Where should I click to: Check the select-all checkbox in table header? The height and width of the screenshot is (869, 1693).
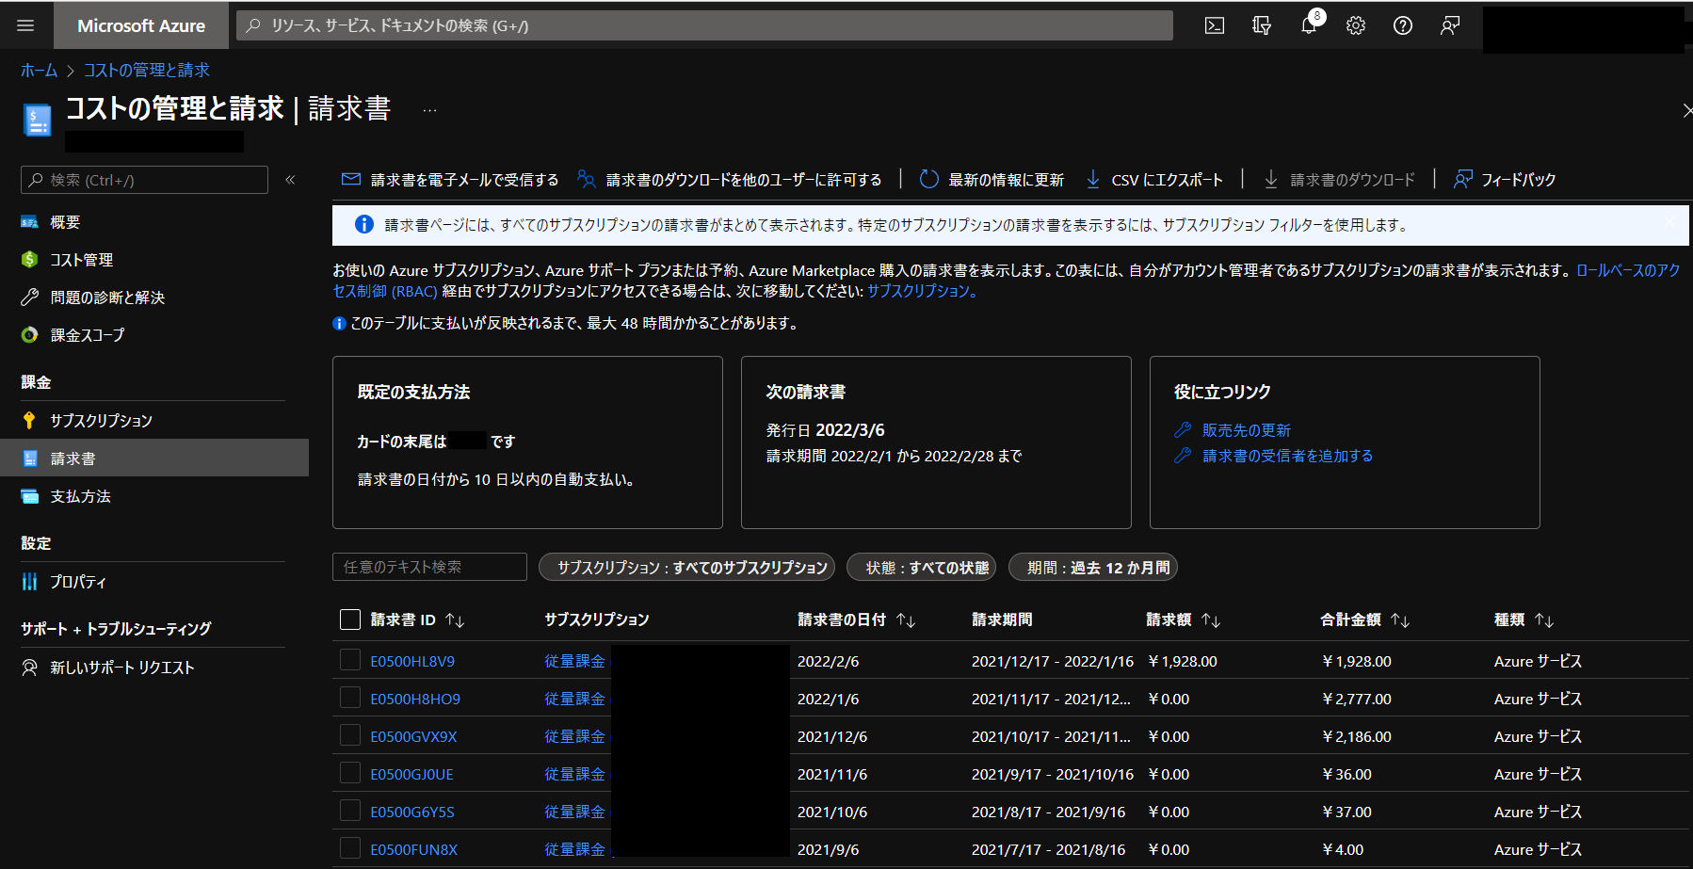pos(350,620)
